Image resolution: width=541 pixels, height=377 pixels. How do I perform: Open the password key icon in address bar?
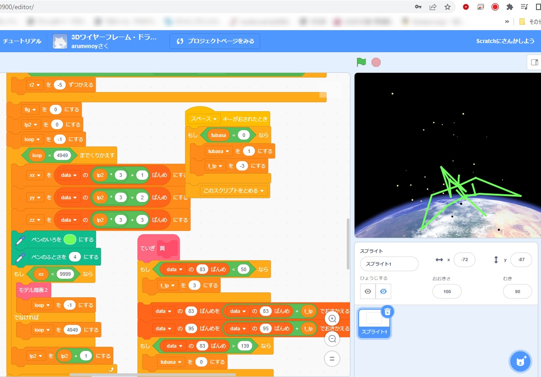pos(418,7)
